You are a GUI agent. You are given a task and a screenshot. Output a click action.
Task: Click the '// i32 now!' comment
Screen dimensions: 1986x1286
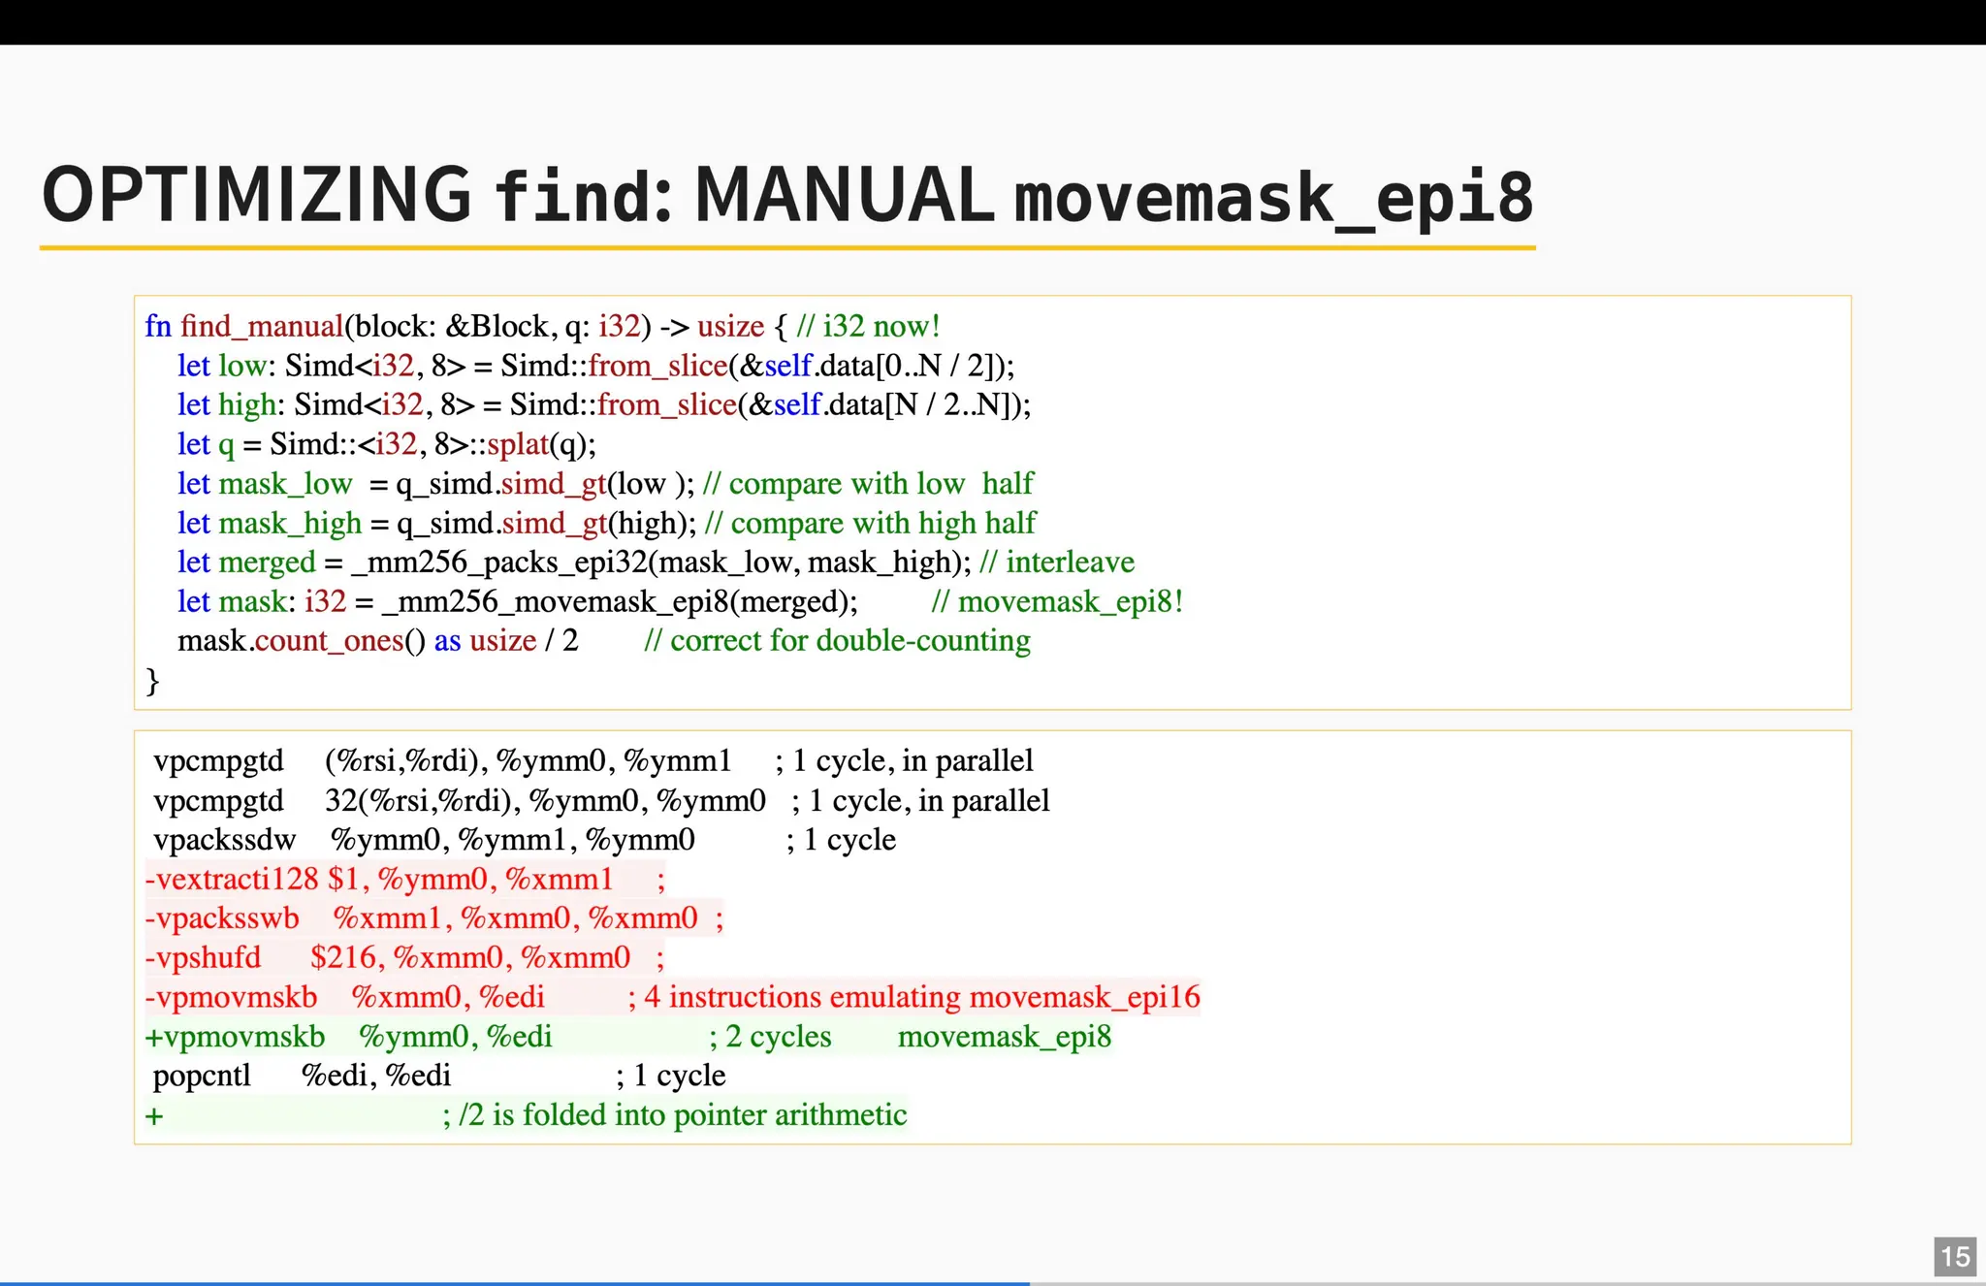coord(868,326)
